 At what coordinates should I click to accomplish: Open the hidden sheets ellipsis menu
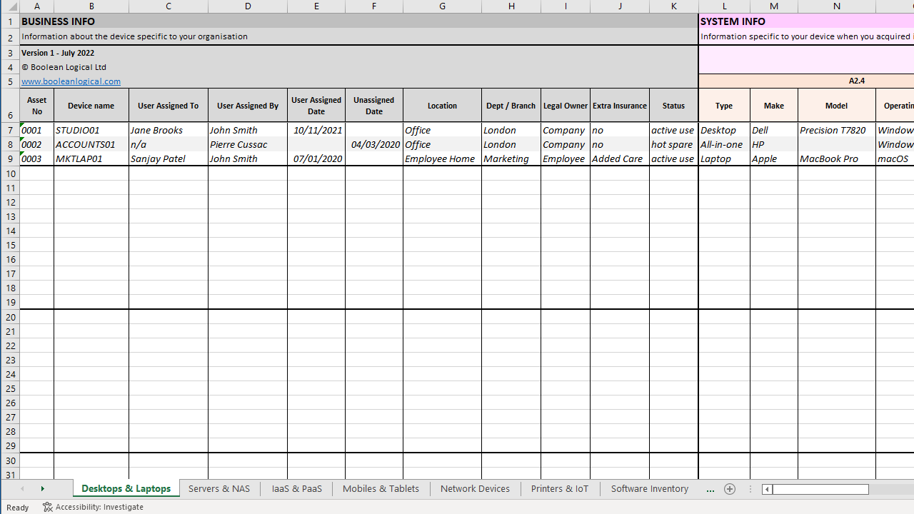click(x=710, y=489)
